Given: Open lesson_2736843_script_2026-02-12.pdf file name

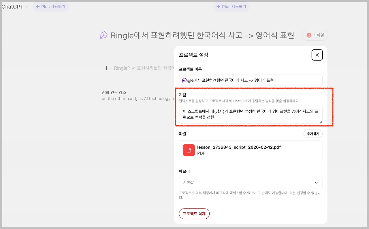Looking at the screenshot, I should pos(239,147).
